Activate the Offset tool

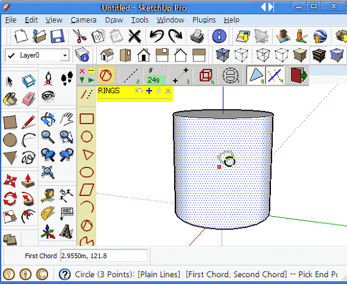pyautogui.click(x=28, y=217)
